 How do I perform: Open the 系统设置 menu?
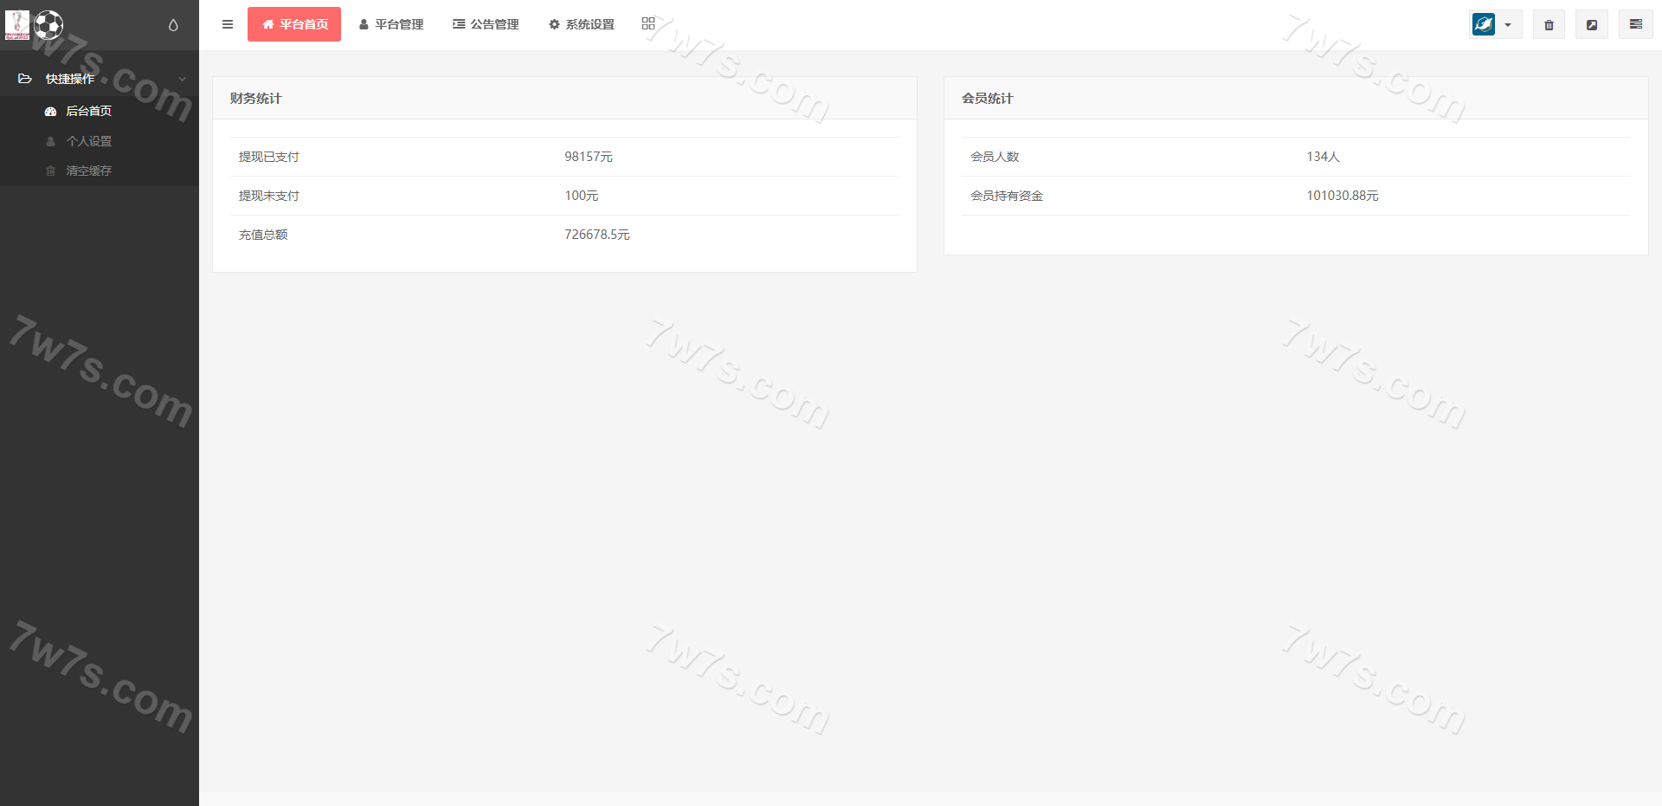click(582, 24)
